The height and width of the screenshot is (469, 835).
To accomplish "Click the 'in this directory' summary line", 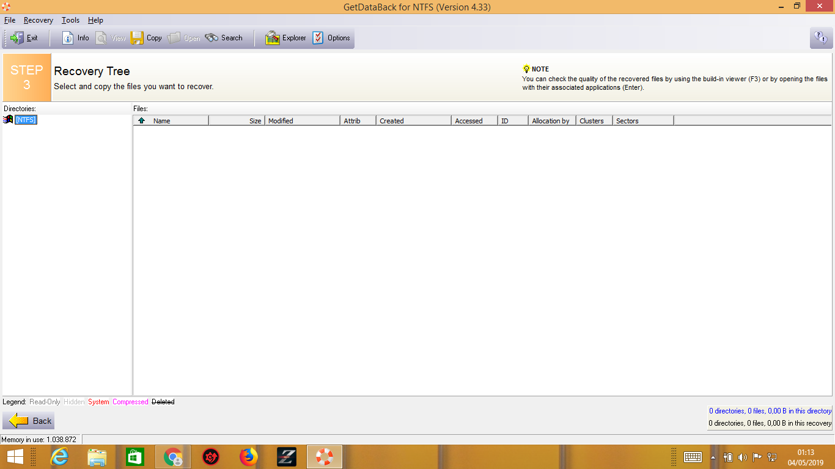I will (770, 411).
